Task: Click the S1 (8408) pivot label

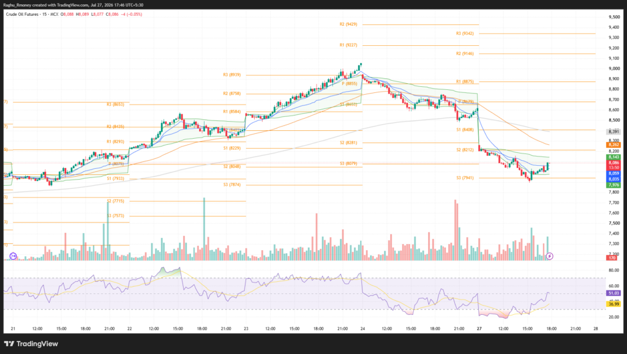Action: pyautogui.click(x=465, y=130)
